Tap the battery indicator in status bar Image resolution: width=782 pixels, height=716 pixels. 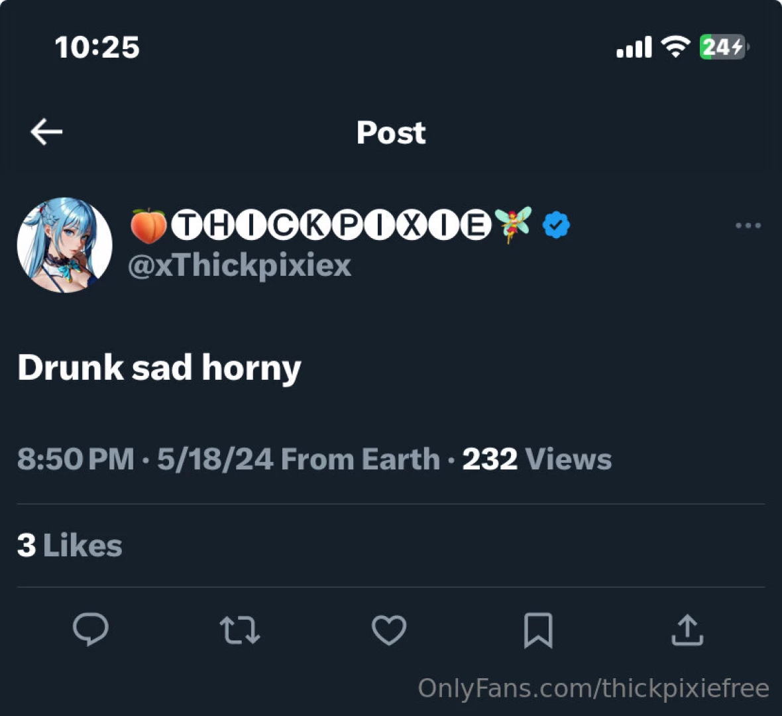click(724, 47)
